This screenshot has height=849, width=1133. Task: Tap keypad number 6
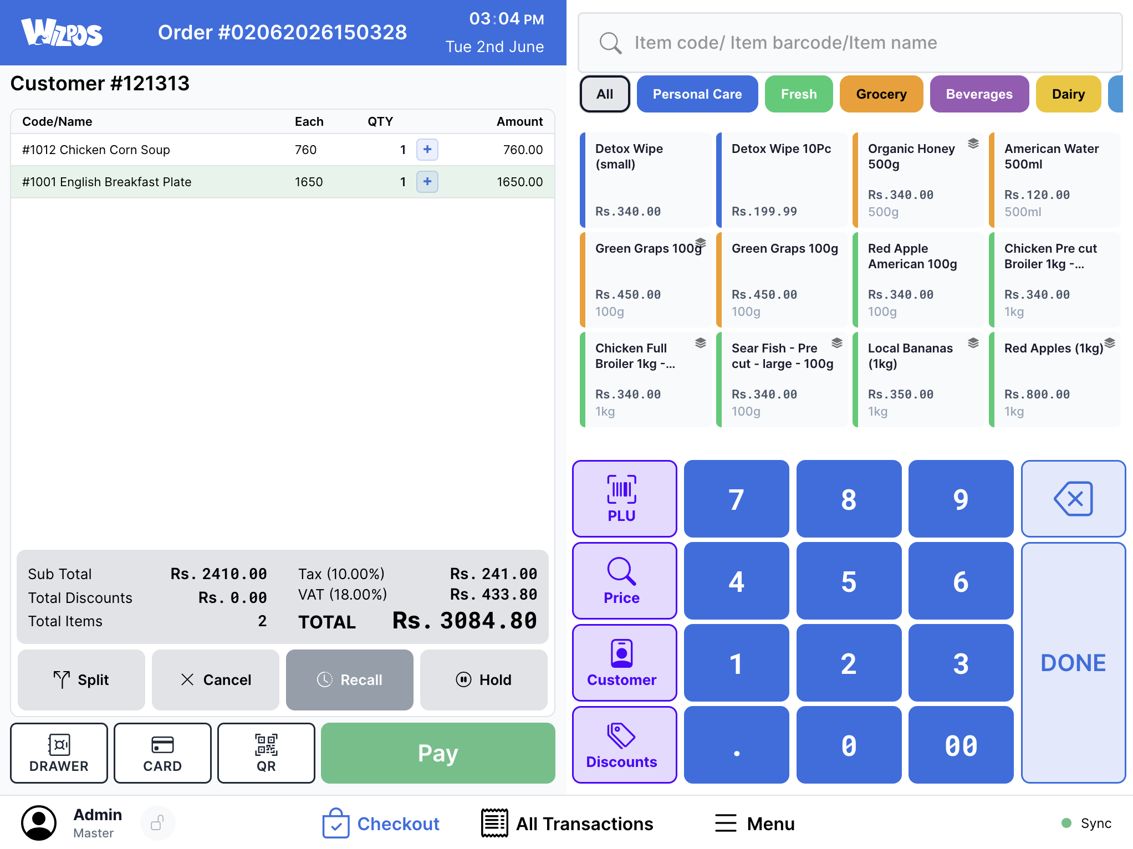click(961, 580)
